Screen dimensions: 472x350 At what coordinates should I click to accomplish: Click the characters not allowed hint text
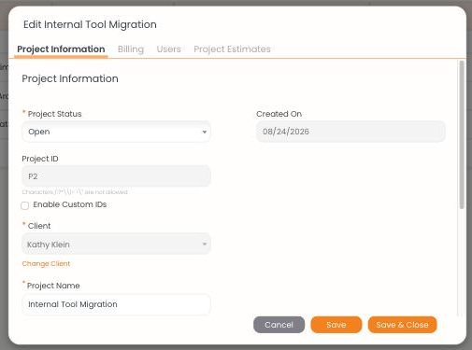(75, 192)
